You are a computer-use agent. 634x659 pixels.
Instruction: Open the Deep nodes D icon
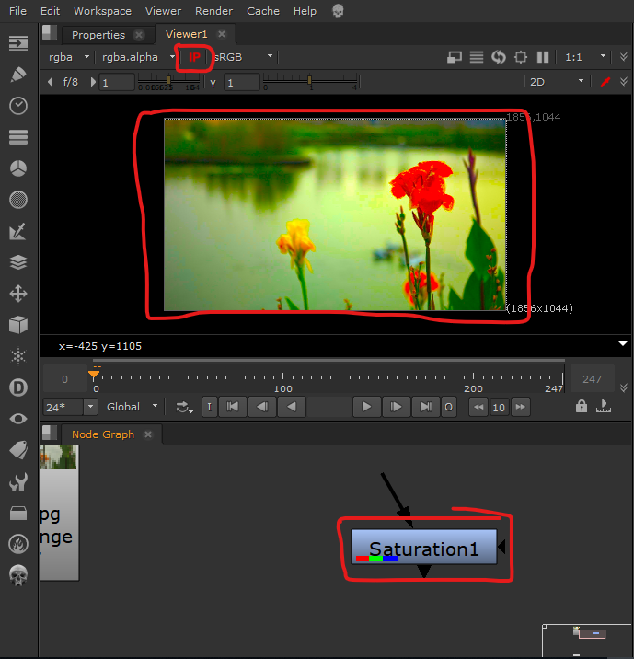point(17,387)
